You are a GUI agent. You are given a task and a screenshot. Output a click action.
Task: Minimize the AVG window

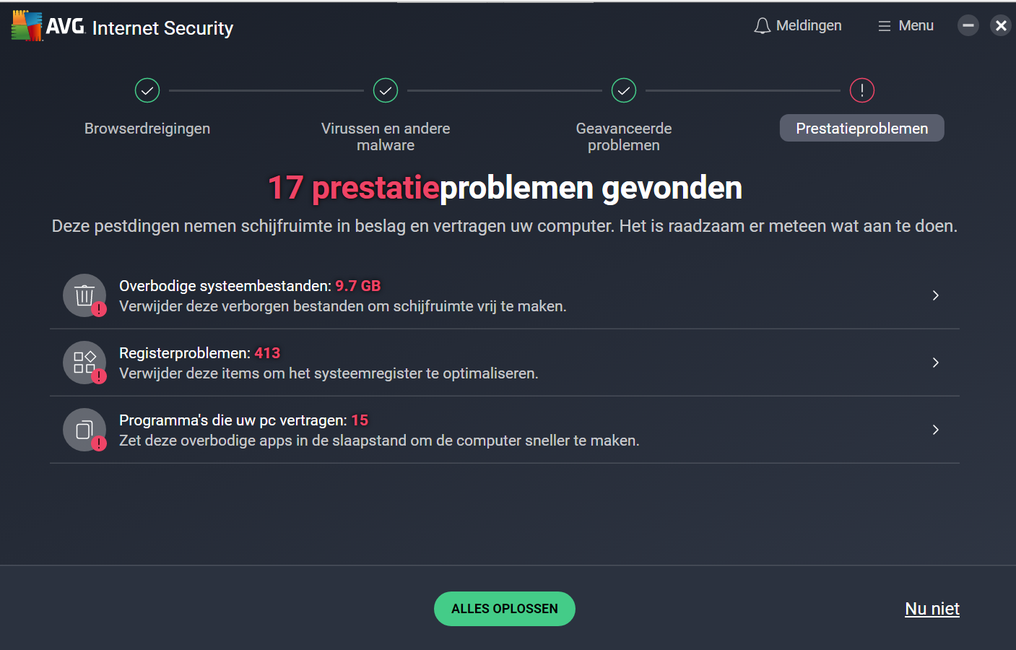pyautogui.click(x=968, y=26)
